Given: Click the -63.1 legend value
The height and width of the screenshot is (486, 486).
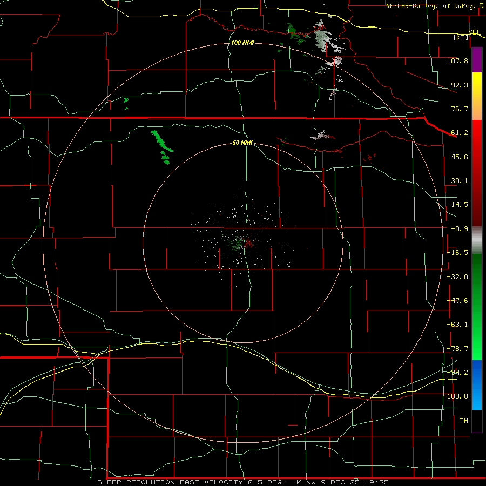Looking at the screenshot, I should (457, 325).
